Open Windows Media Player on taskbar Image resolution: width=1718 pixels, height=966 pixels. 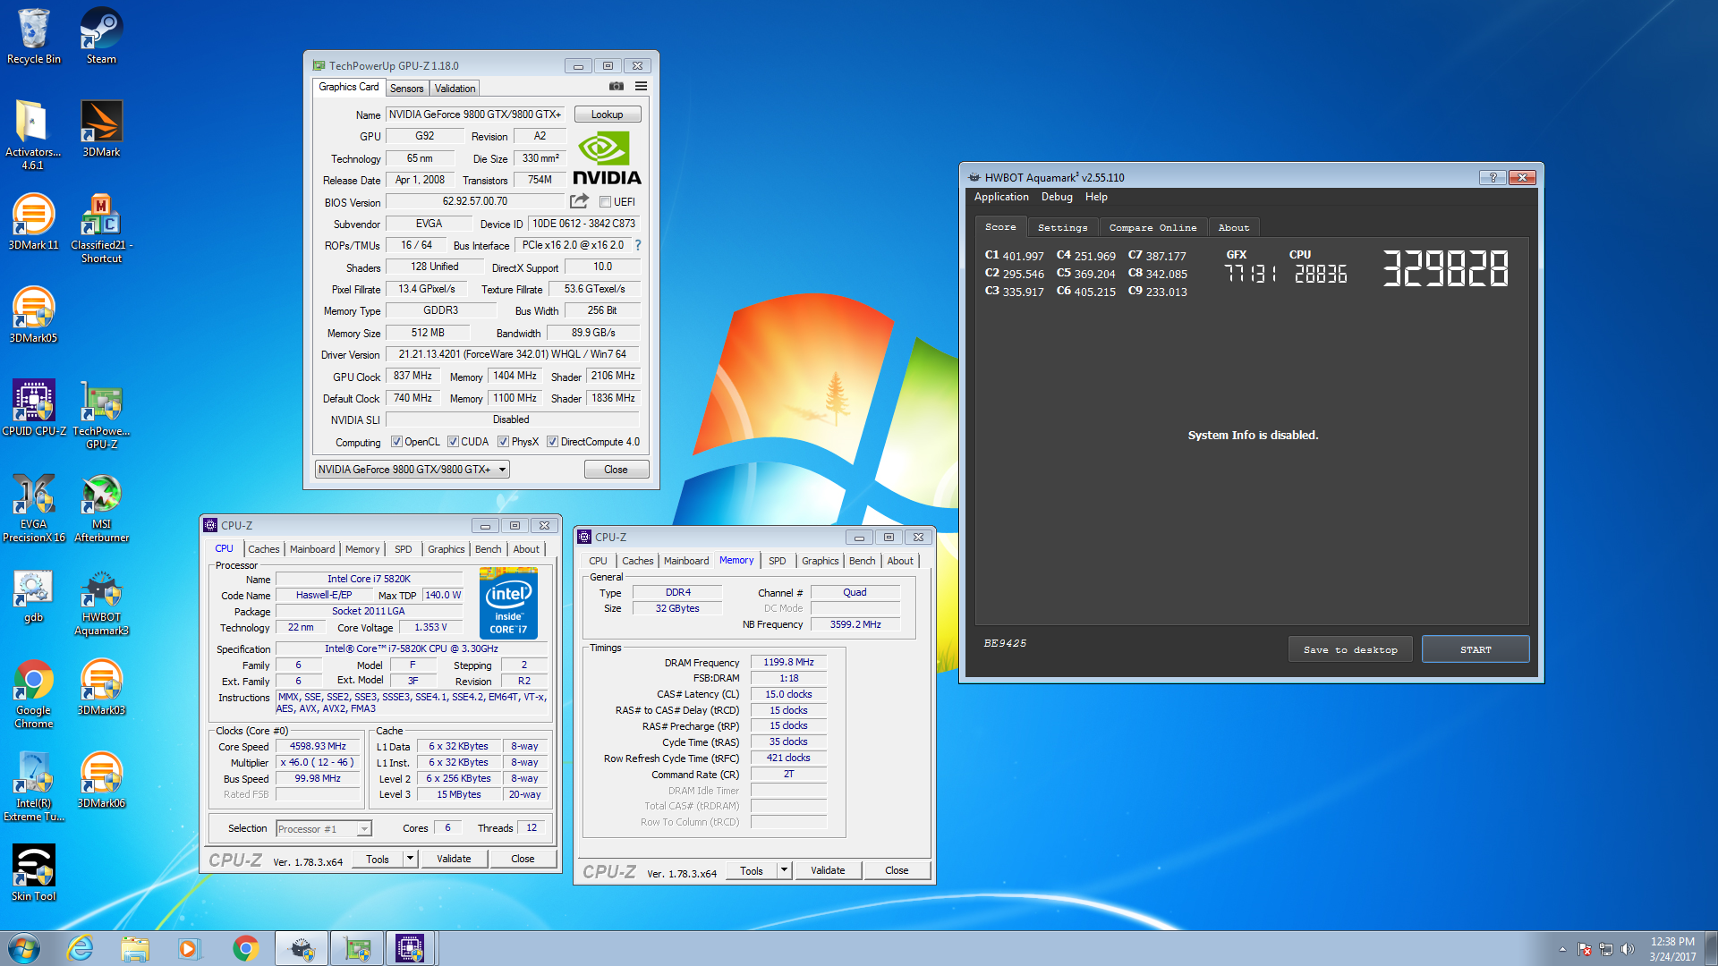click(189, 948)
